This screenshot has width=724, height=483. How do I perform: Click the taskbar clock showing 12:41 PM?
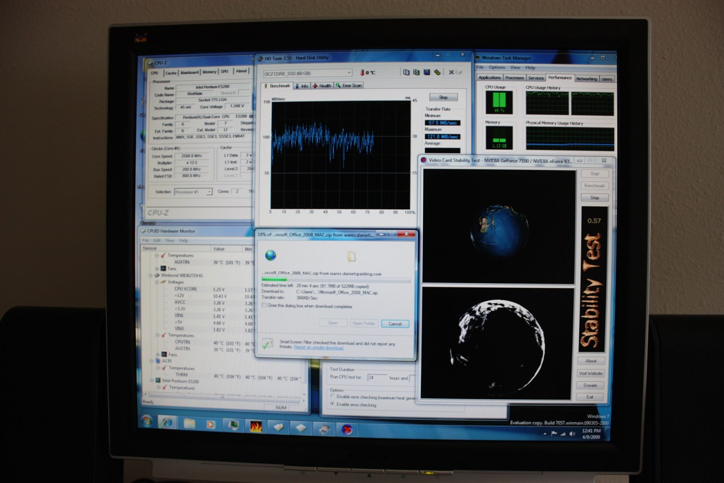point(591,434)
